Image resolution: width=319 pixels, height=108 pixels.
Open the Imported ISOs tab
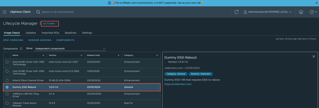point(51,33)
